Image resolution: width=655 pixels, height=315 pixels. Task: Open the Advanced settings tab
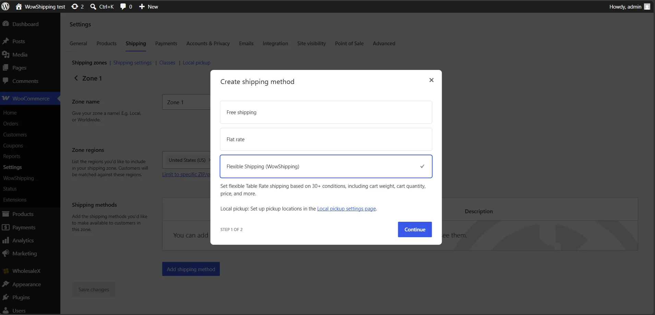384,44
